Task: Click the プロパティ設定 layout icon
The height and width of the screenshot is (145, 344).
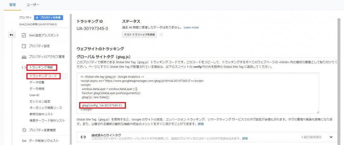Action: pyautogui.click(x=24, y=46)
